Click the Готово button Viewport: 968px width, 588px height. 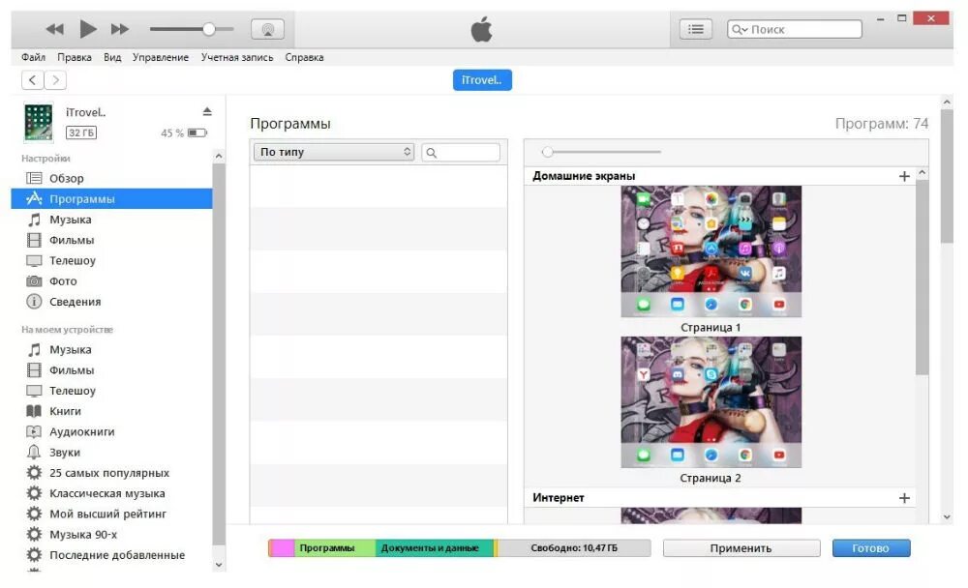869,547
